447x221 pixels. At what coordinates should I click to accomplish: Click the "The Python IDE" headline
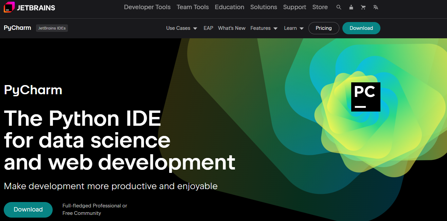point(82,118)
